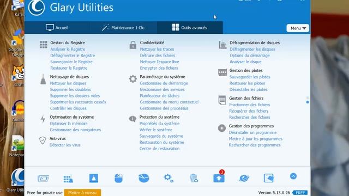Open context menu mouse icon in toolbar
The height and width of the screenshot is (196, 349).
click(x=118, y=178)
